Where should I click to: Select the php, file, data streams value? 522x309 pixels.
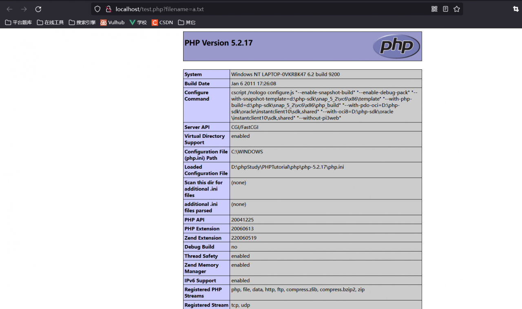pyautogui.click(x=298, y=289)
